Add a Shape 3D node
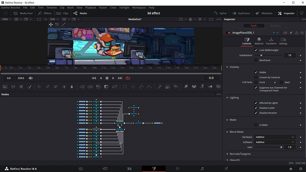This screenshot has height=172, width=306. [x=194, y=86]
